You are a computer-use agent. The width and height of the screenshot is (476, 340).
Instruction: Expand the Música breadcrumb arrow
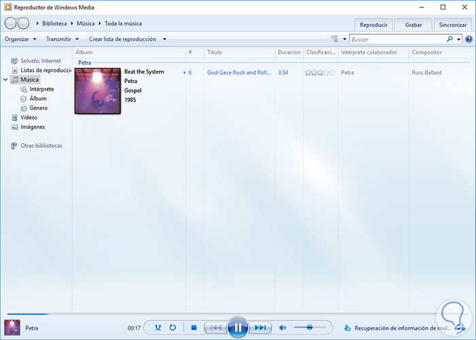(x=72, y=23)
